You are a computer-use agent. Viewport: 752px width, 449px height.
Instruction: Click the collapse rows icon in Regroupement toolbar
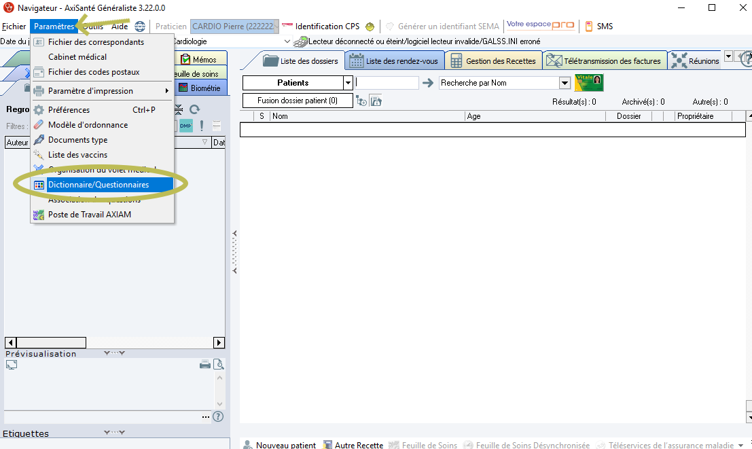click(x=179, y=109)
